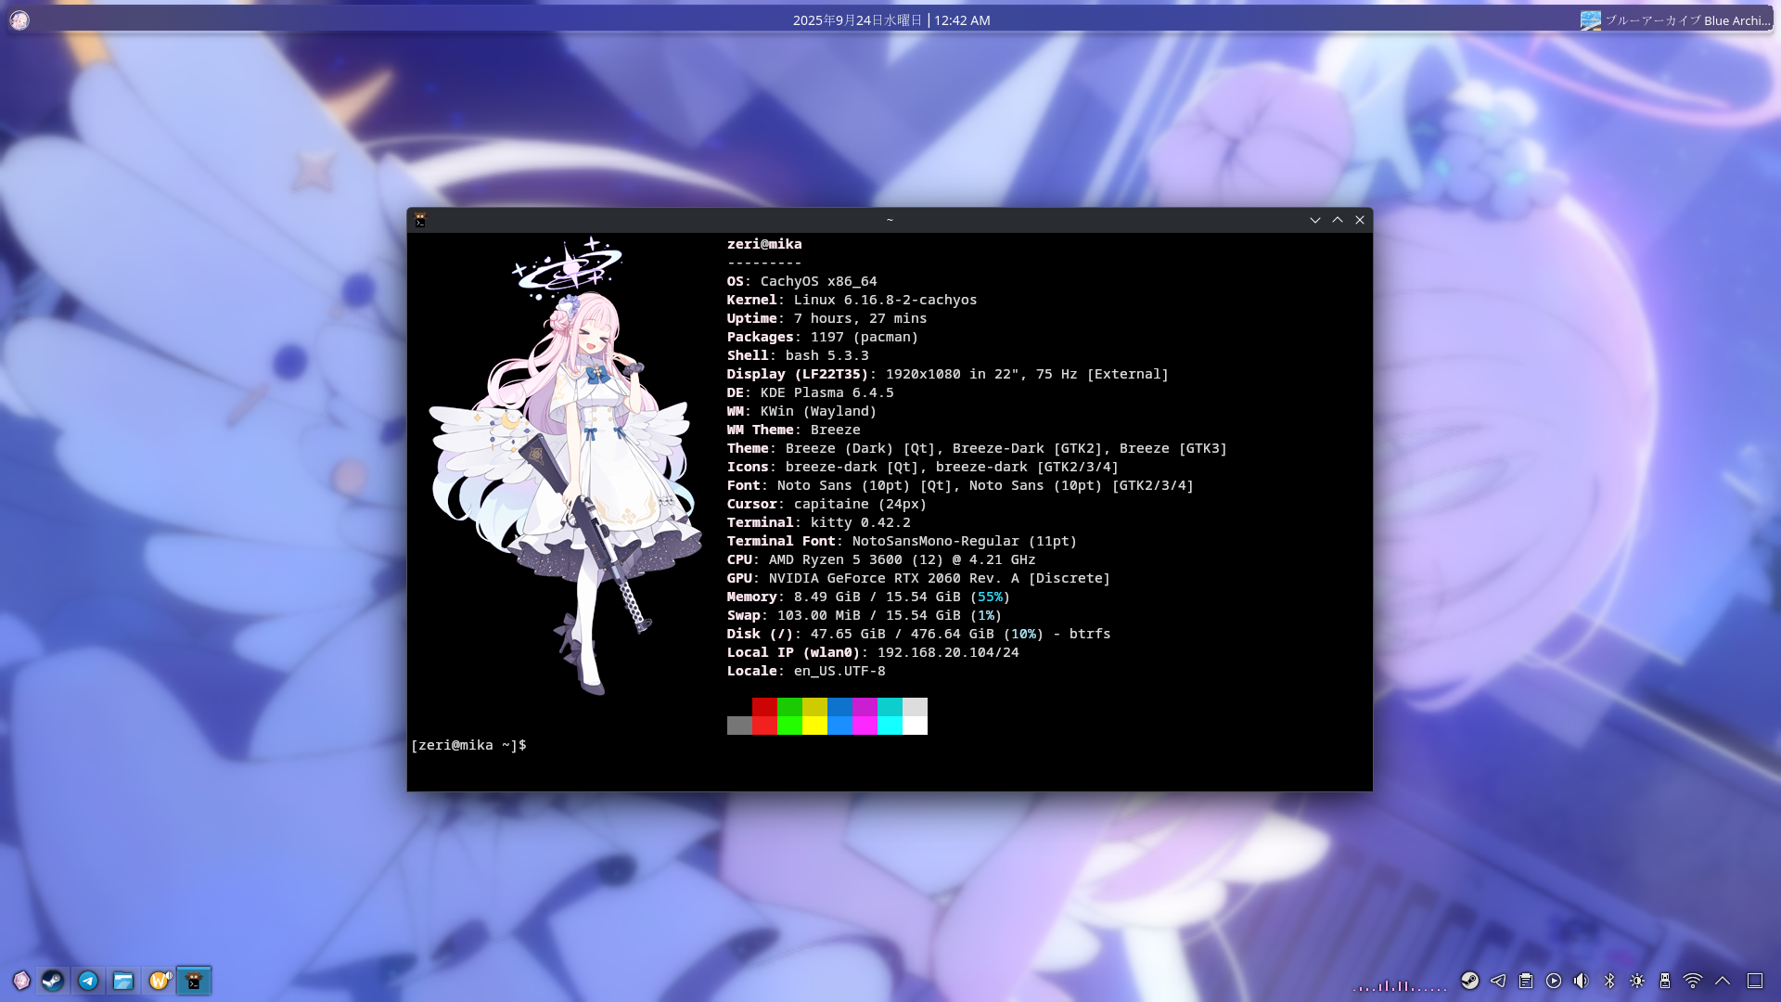Select the kitty terminal taskbar entry
The width and height of the screenshot is (1781, 1002).
(x=194, y=981)
